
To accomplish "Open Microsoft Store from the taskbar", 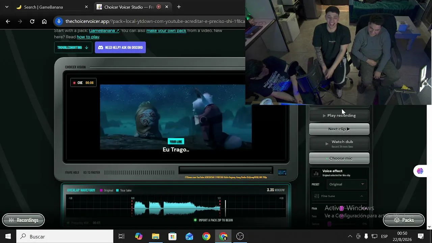I will [x=172, y=236].
